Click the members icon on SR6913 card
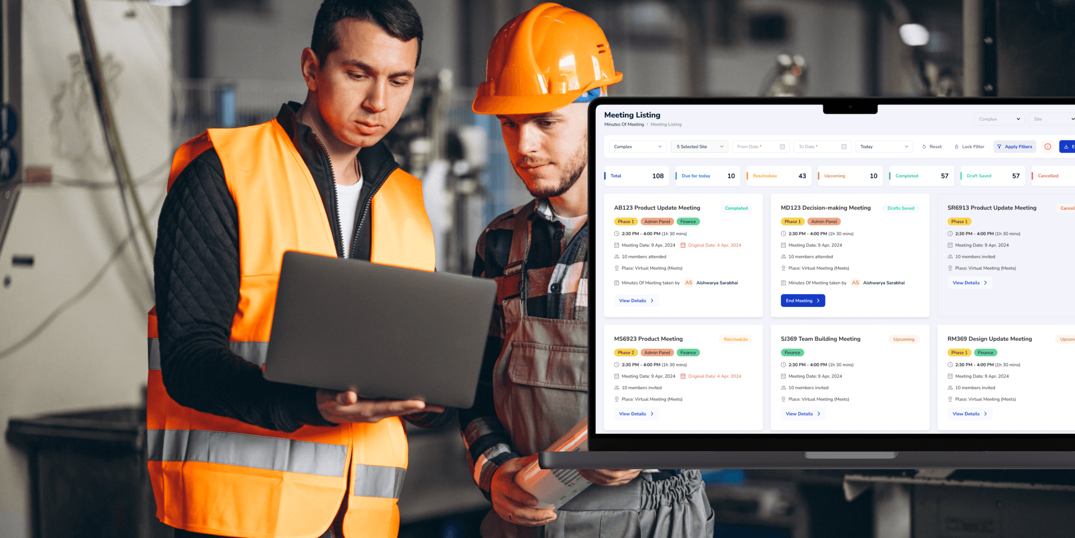 [x=950, y=257]
